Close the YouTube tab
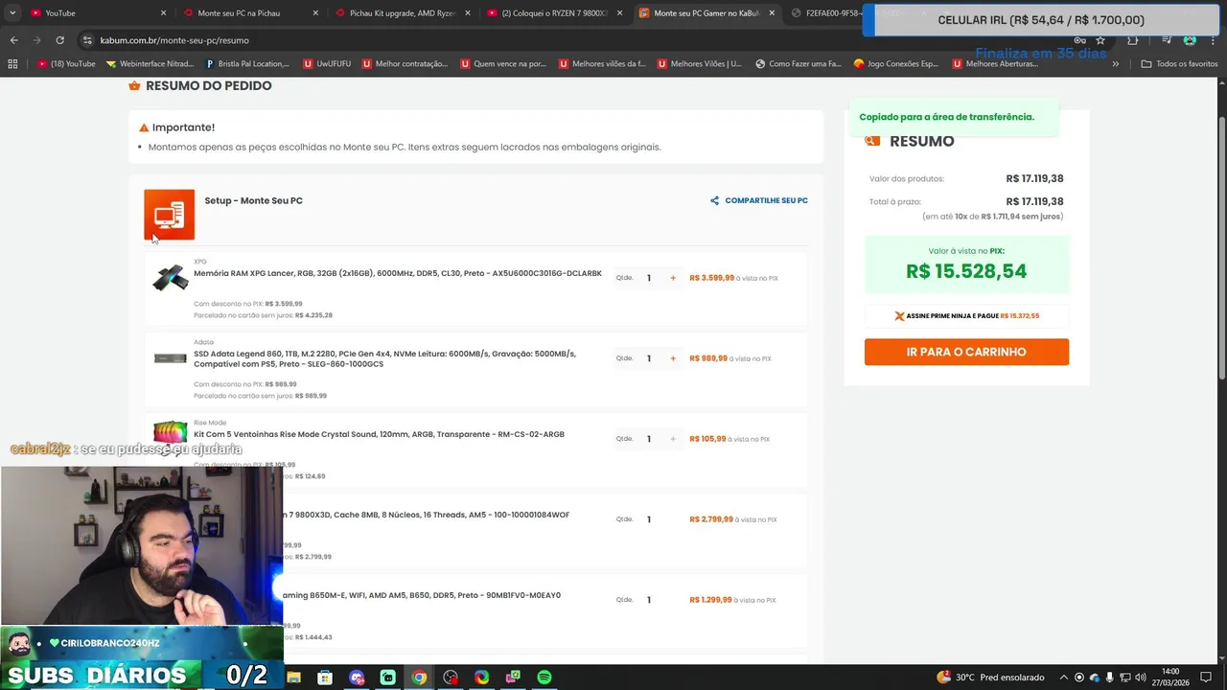This screenshot has height=690, width=1227. click(x=163, y=13)
